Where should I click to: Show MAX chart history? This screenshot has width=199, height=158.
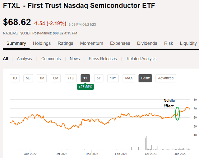coord(129,78)
